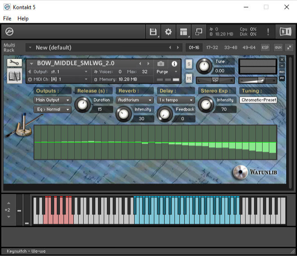297x256 pixels.
Task: Toggle the PV button beside instrument
Action: (x=282, y=78)
